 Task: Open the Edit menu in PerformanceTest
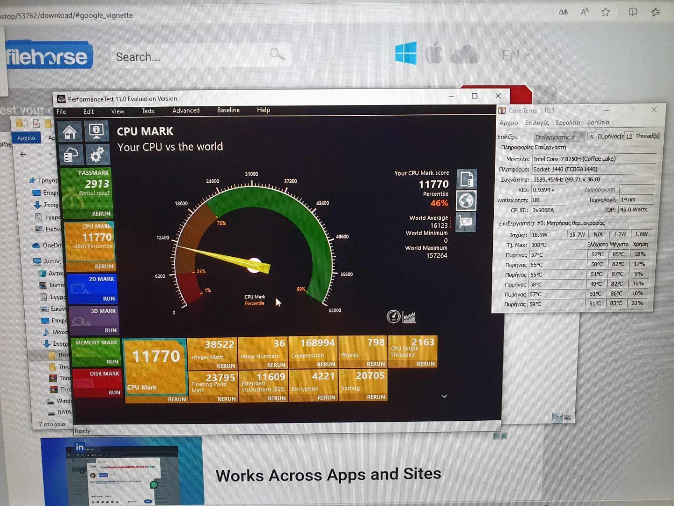click(x=88, y=112)
